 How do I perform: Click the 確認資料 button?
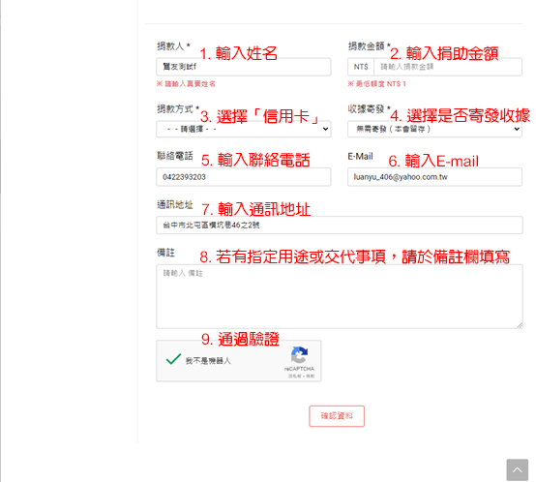[x=337, y=416]
